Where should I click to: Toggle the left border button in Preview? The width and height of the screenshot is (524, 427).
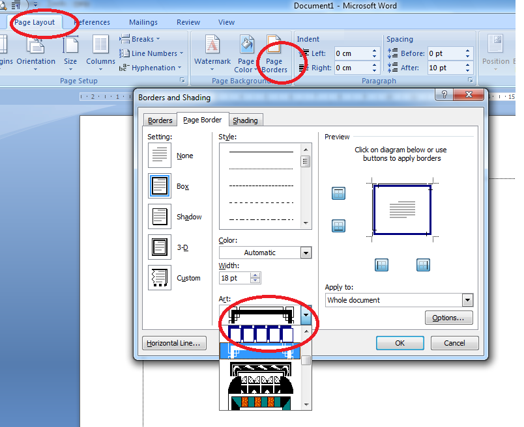[x=382, y=265]
